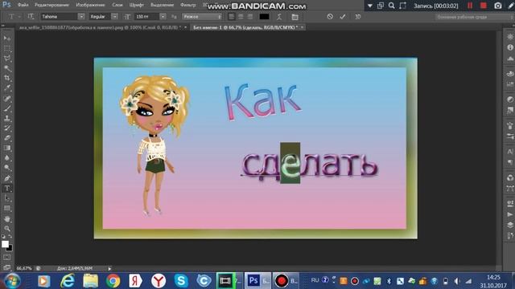Select the Horizontal Type tool
515x289 pixels.
pos(7,189)
